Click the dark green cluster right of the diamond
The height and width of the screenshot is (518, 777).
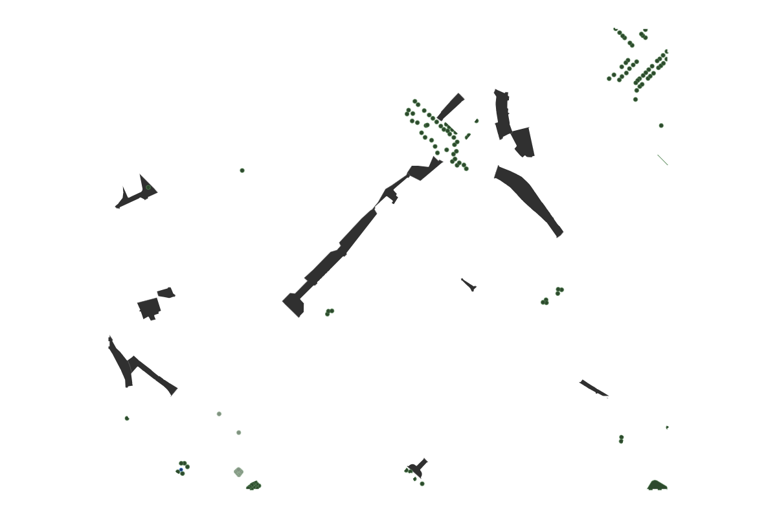pyautogui.click(x=254, y=486)
